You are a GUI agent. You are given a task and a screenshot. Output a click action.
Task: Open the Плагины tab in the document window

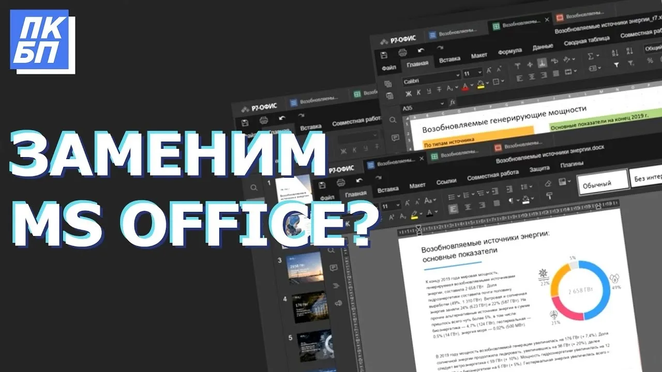[x=572, y=165]
